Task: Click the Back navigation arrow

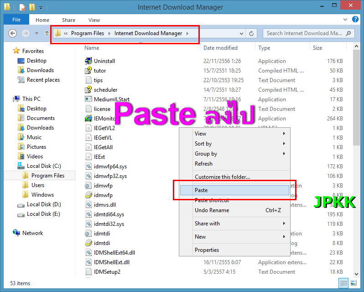Action: pos(12,33)
